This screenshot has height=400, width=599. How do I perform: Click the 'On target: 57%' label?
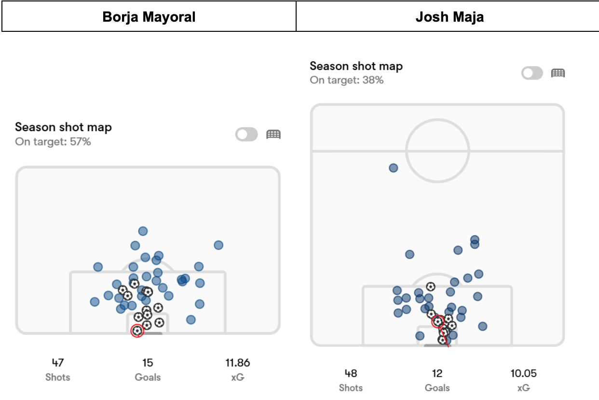(53, 142)
